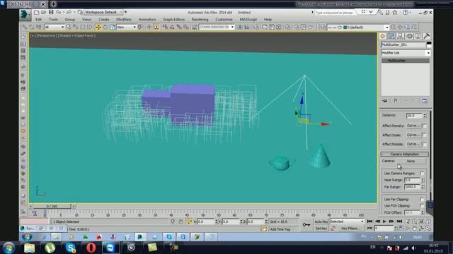
Task: Click the Open File folder icon
Action: (x=43, y=13)
